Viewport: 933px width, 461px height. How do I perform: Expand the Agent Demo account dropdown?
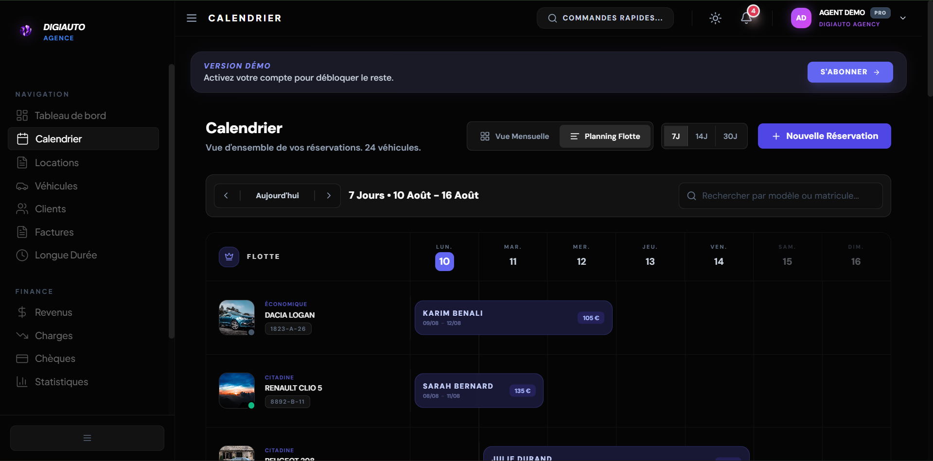(x=903, y=18)
